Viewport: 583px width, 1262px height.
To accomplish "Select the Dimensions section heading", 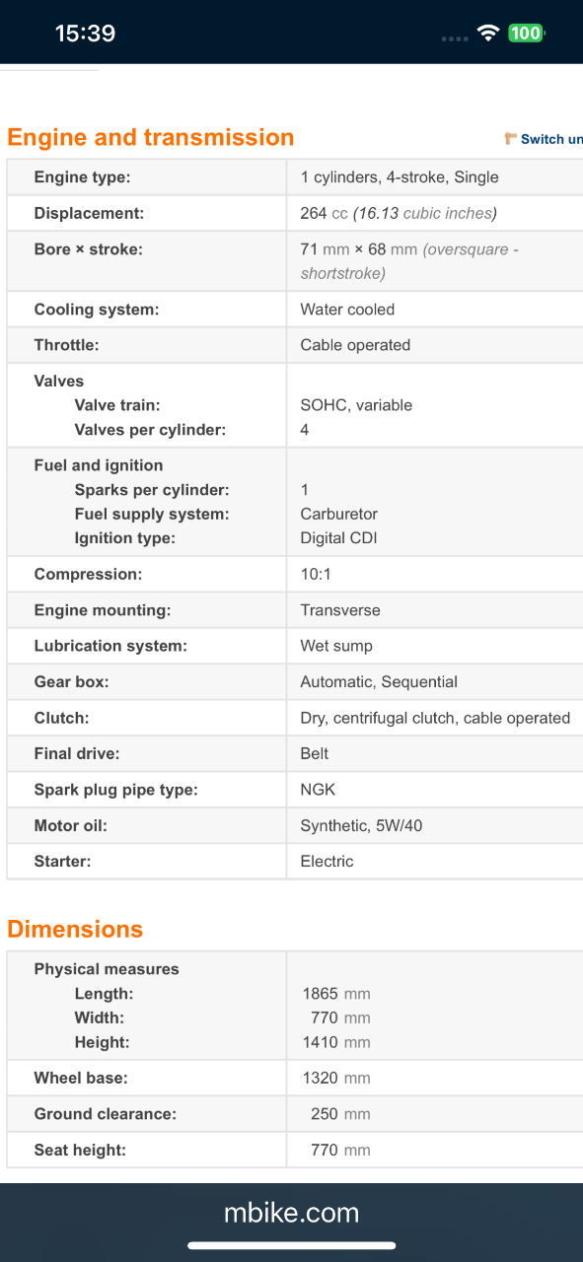I will (75, 929).
